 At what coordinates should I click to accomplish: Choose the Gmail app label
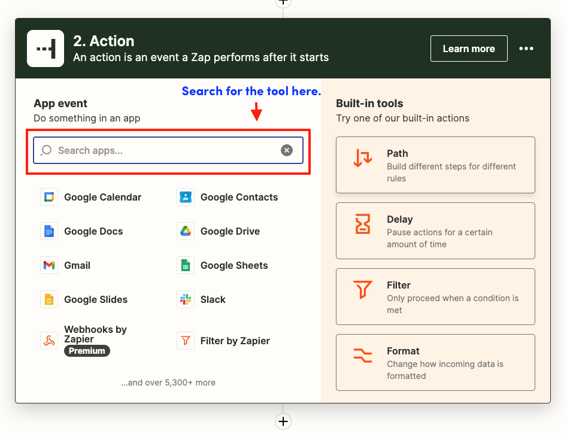pyautogui.click(x=77, y=265)
